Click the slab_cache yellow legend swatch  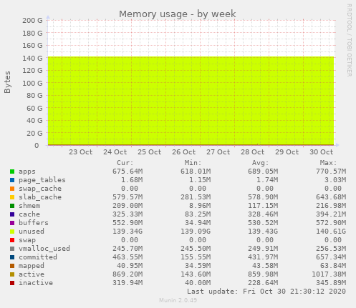click(x=12, y=197)
